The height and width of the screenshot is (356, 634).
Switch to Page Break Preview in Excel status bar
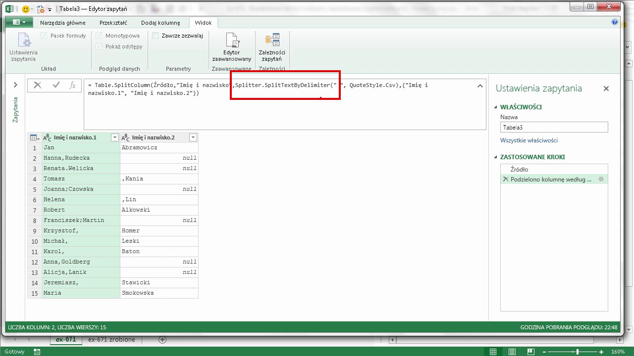(531, 352)
